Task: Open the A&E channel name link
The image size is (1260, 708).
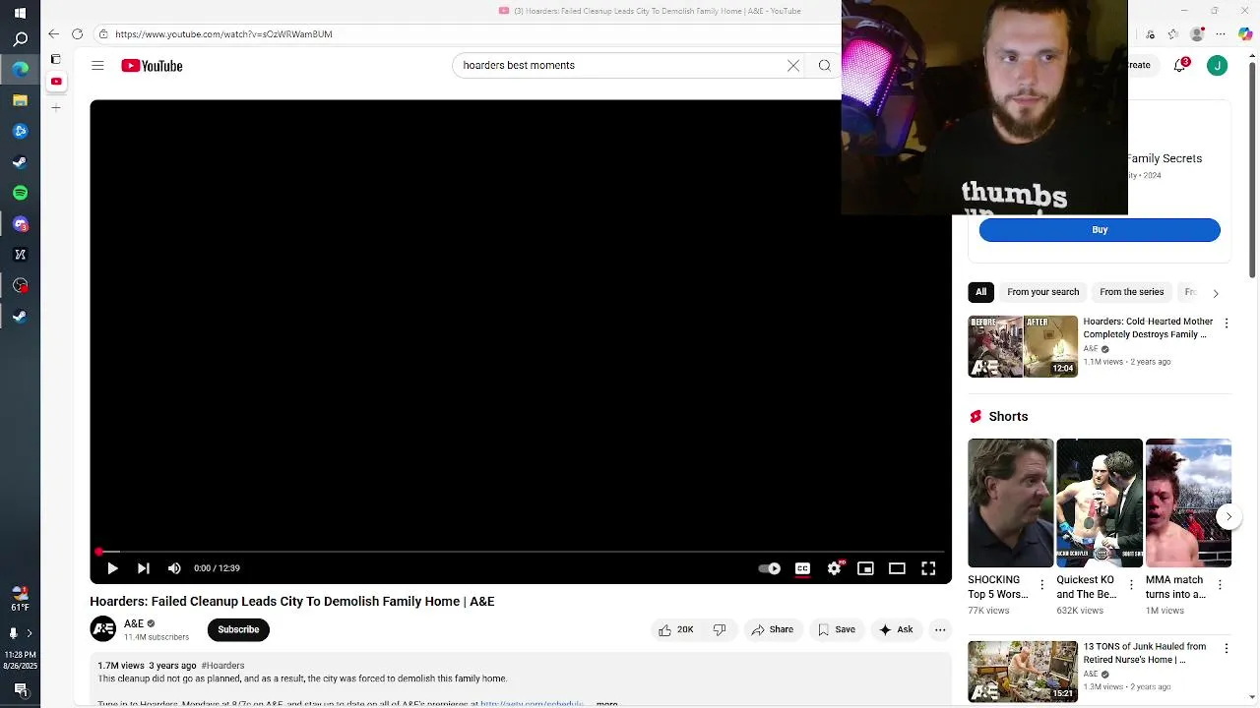Action: point(134,623)
